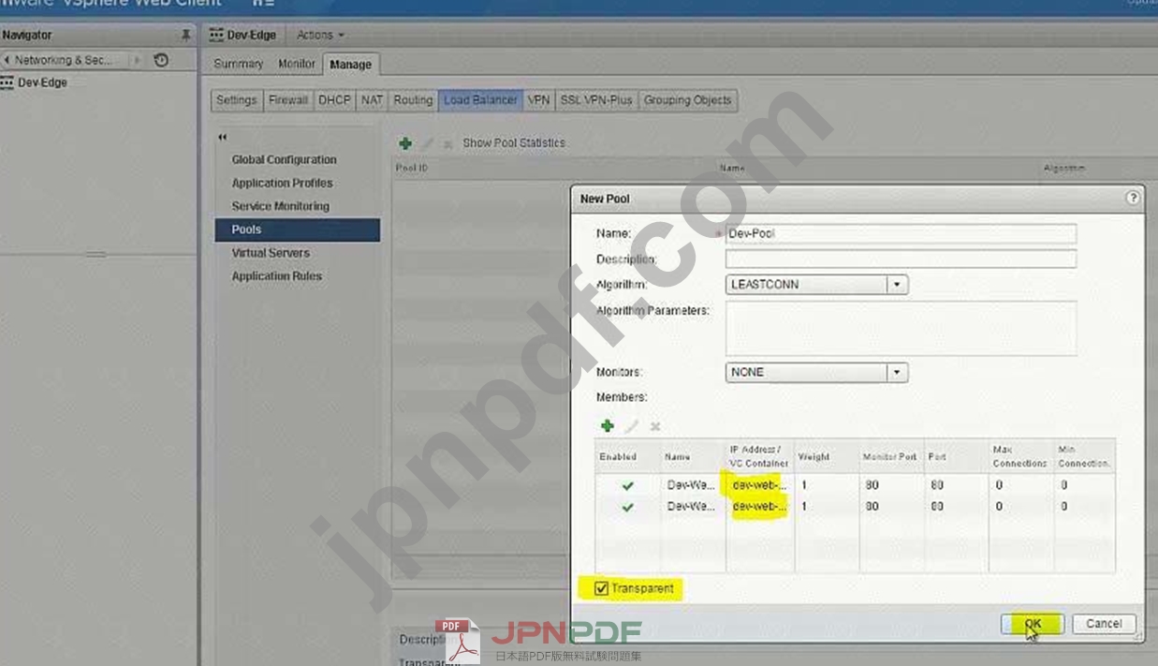Open the Grouping Objects sub-tab
The image size is (1158, 666).
point(687,100)
